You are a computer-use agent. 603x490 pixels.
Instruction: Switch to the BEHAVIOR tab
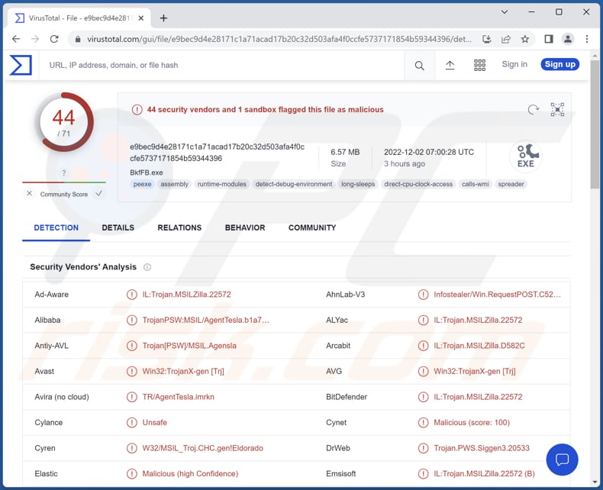tap(244, 227)
